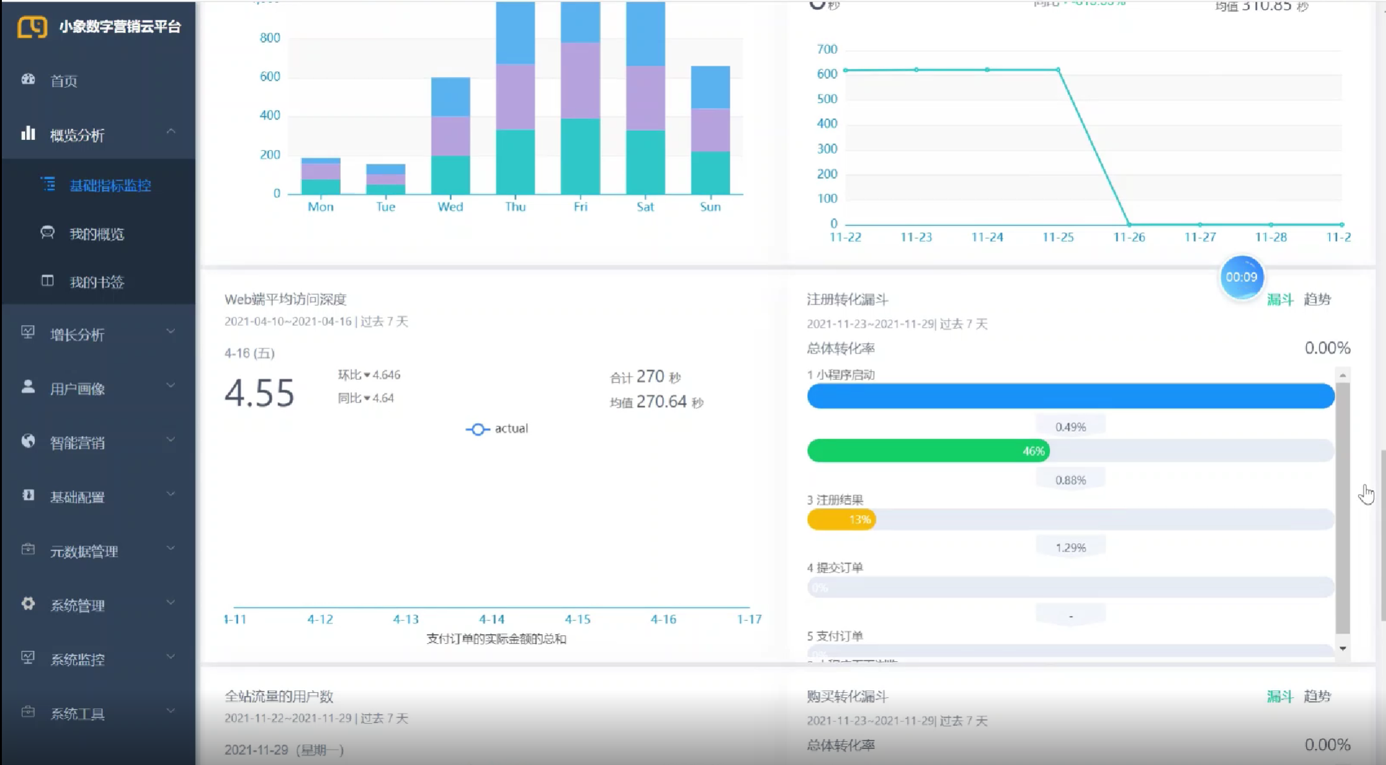Expand the 元数据管理 submenu chevron
This screenshot has width=1386, height=765.
tap(171, 548)
